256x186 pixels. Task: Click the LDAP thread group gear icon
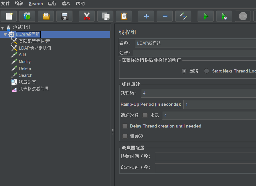[x=11, y=34]
